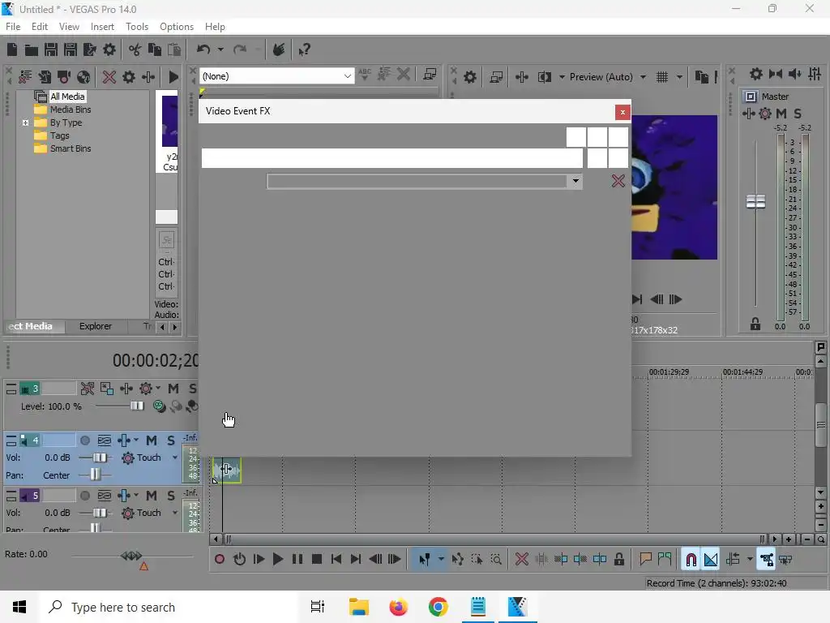Click the Insert Region icon
Screen dimensions: 830x623
[665, 560]
